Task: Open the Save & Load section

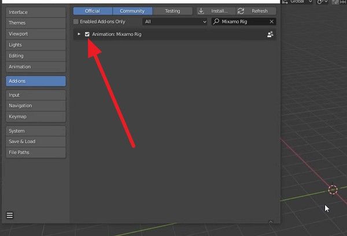Action: (36, 141)
